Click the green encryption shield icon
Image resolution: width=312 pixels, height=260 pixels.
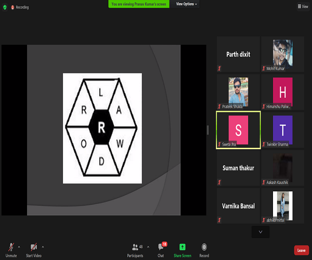[x=5, y=7]
